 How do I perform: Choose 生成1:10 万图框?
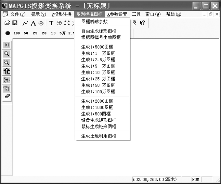point(102,72)
